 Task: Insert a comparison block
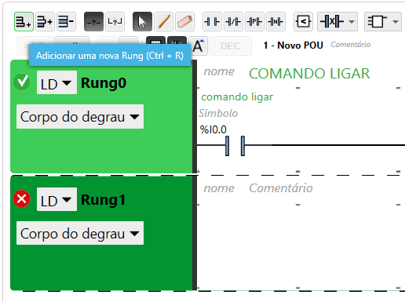point(303,21)
